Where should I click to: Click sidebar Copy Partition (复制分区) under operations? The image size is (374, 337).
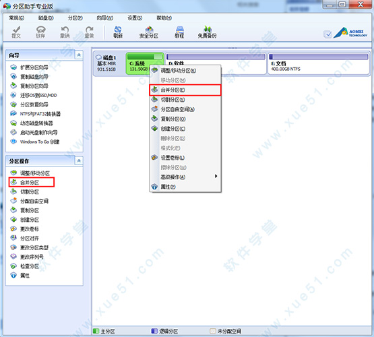(x=30, y=210)
